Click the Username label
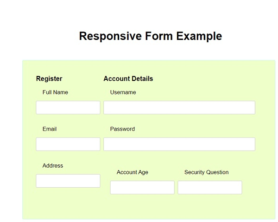Viewport: 278px width, 222px height. pyautogui.click(x=123, y=92)
